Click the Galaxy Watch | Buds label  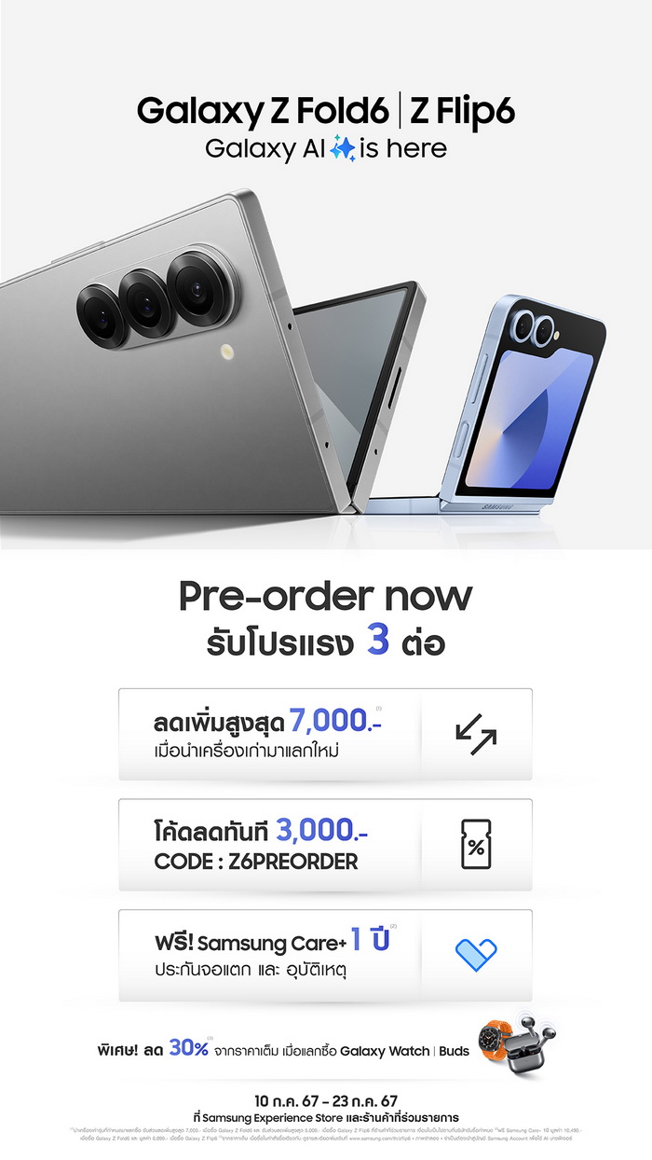pos(404,1051)
